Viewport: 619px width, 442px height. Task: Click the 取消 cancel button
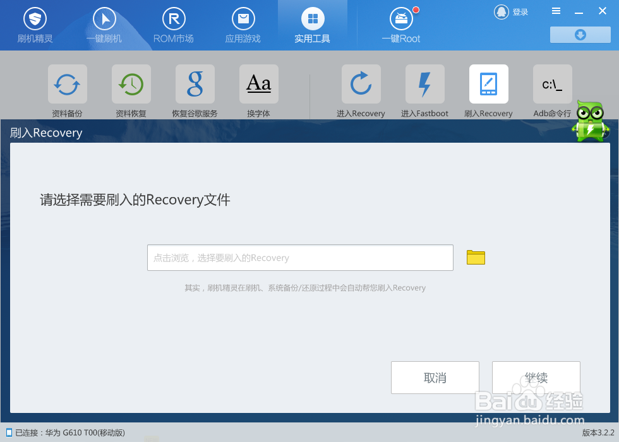tap(435, 377)
